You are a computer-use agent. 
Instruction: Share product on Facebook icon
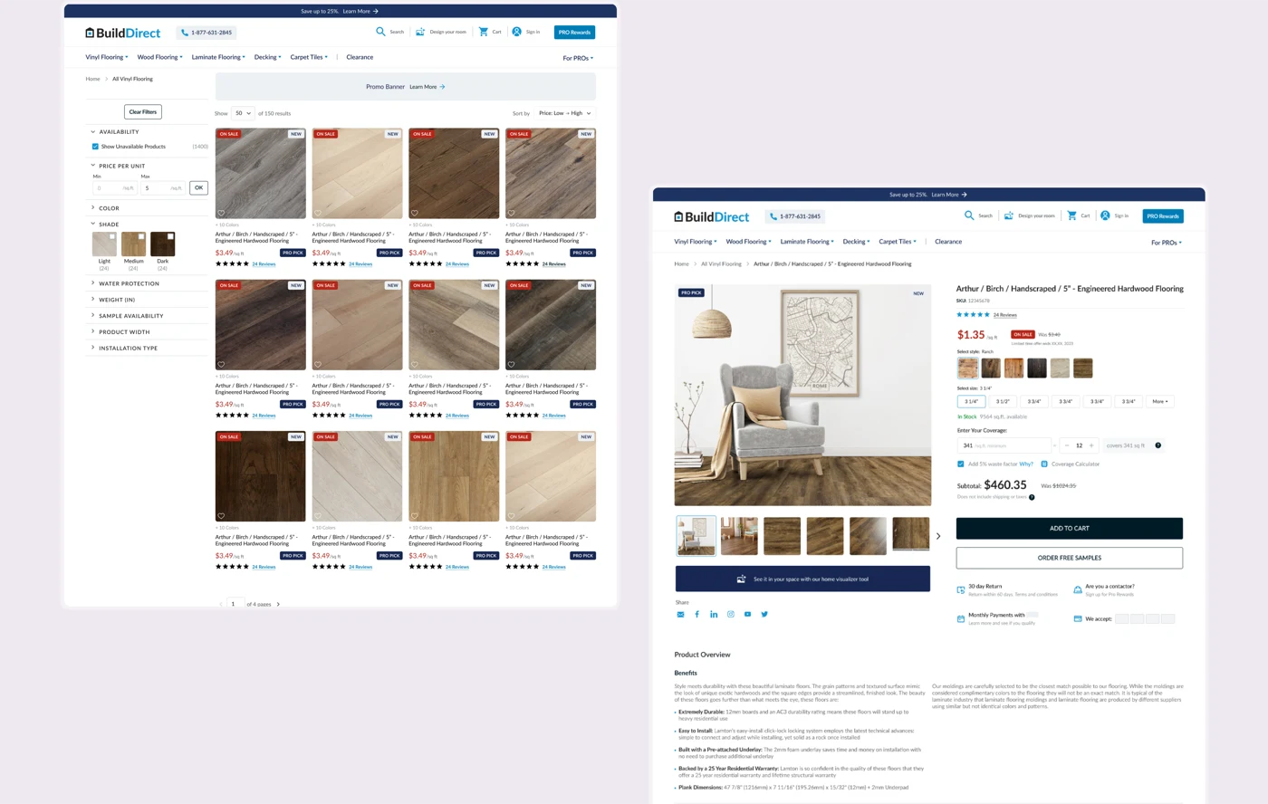[x=696, y=614]
